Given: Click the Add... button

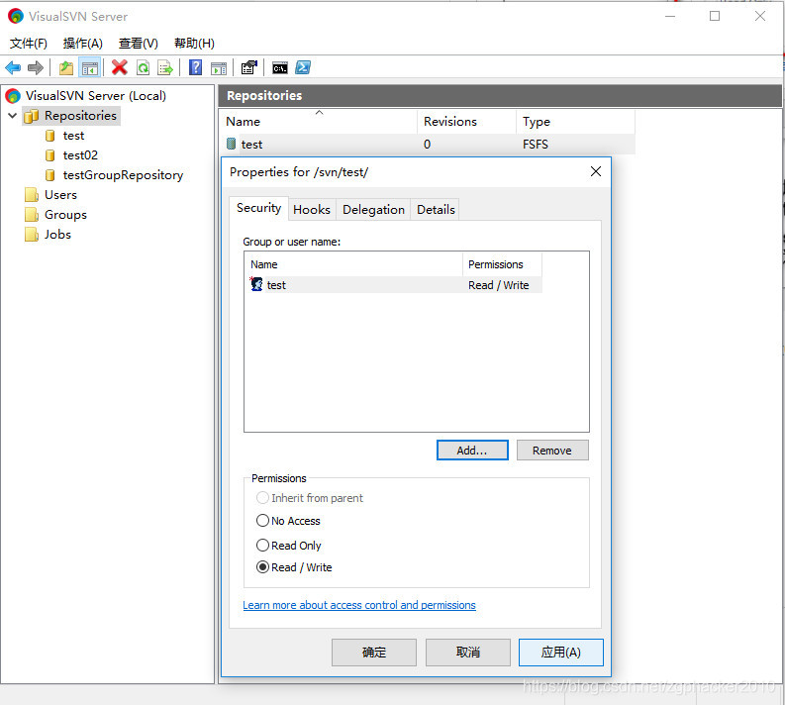Looking at the screenshot, I should 472,451.
